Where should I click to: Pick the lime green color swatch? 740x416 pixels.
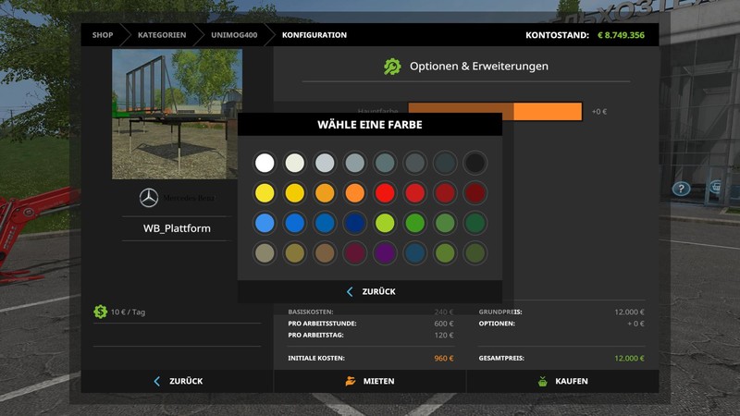385,223
